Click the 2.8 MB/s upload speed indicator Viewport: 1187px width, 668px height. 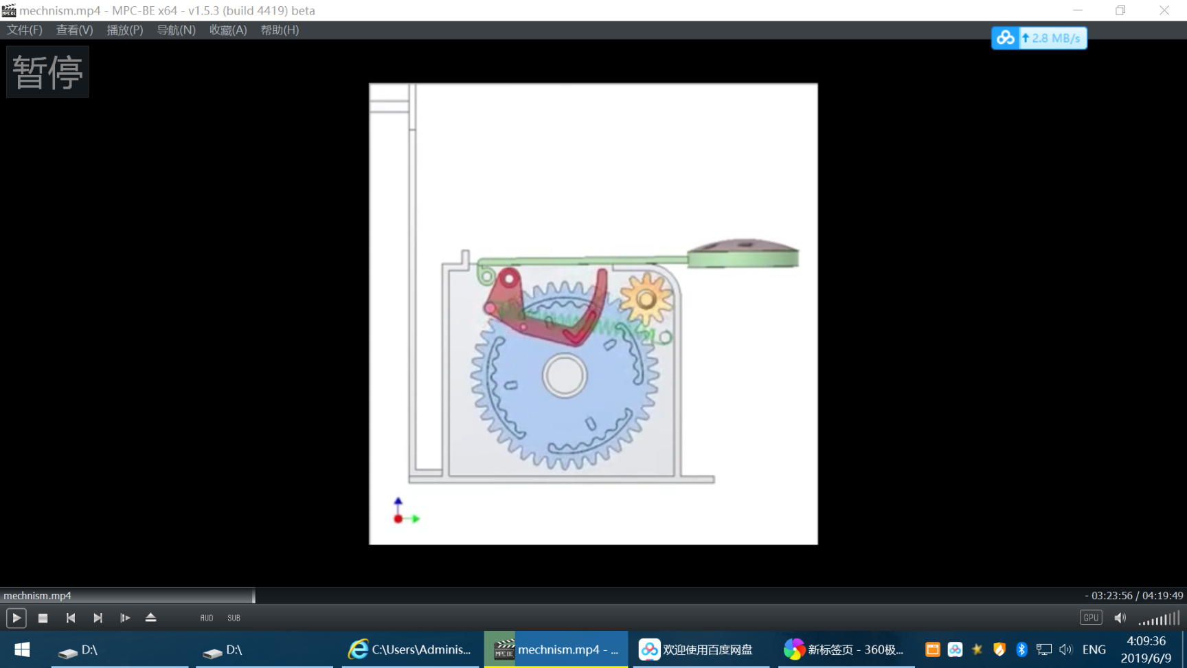click(1052, 38)
